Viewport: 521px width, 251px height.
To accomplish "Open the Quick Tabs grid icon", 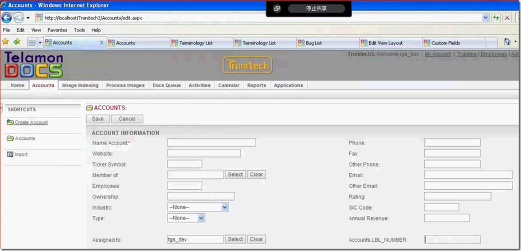I will click(x=32, y=42).
